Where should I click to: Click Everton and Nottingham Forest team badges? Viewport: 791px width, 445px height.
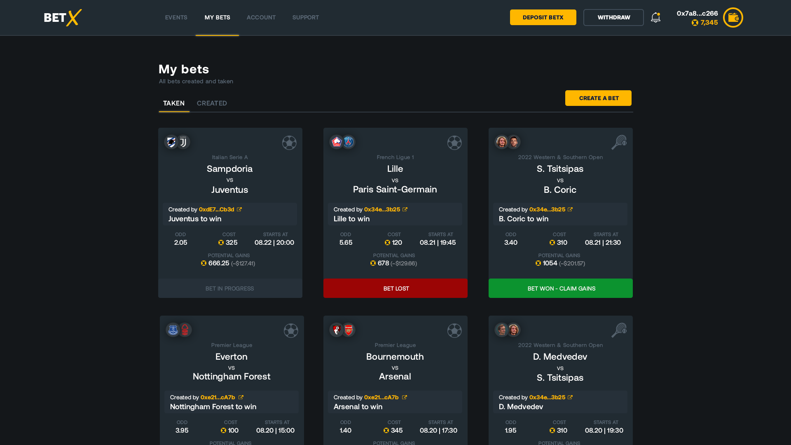point(179,330)
